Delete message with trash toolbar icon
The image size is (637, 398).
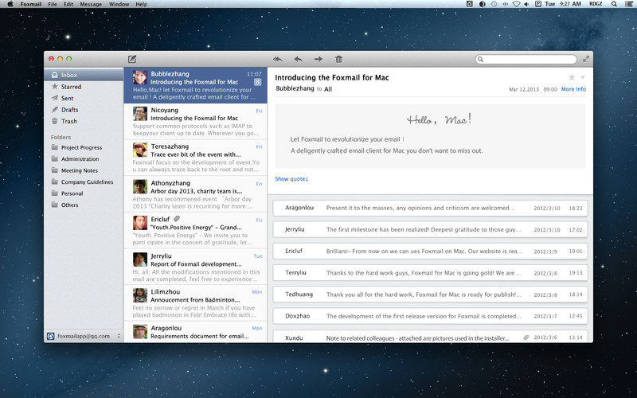coord(339,59)
